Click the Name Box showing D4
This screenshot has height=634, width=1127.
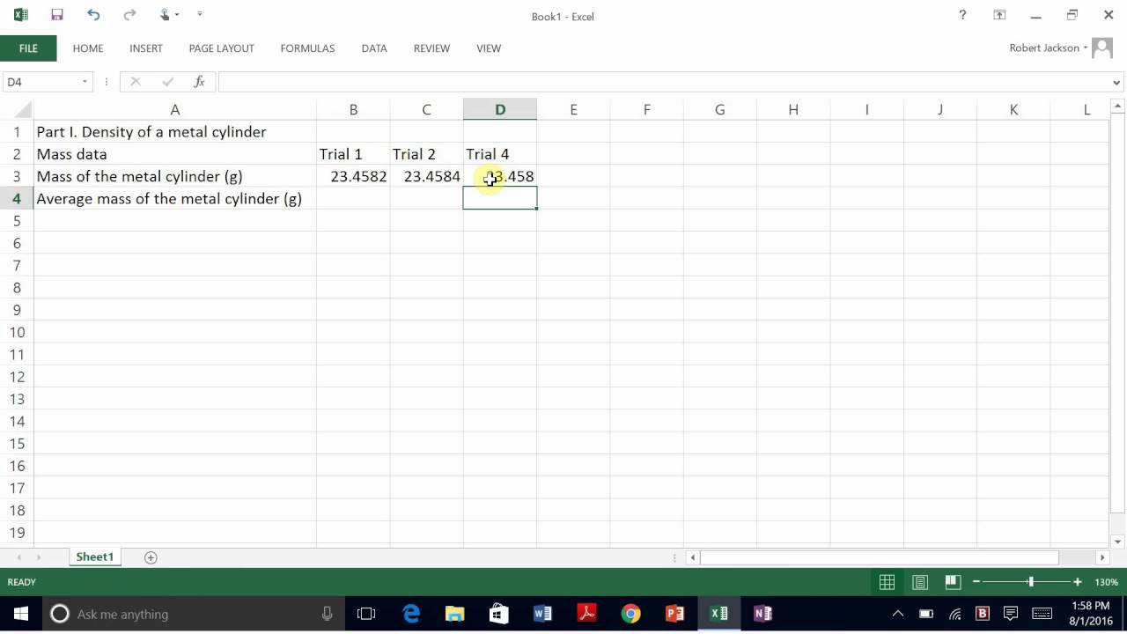coord(40,82)
